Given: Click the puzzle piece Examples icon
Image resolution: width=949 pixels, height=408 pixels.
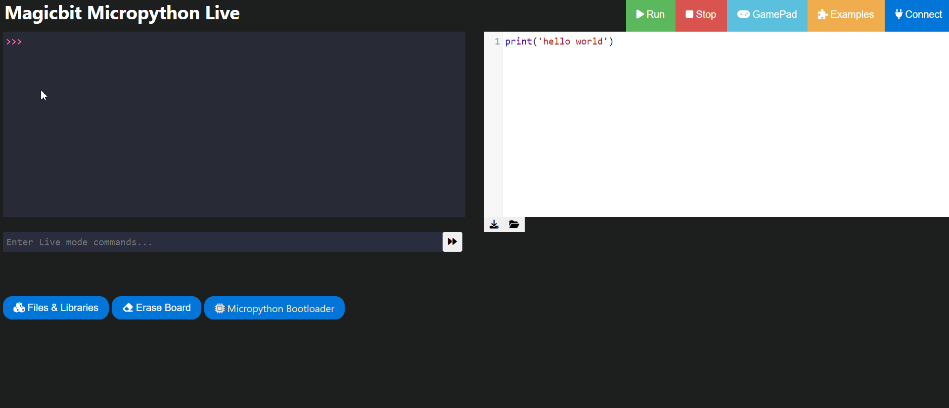Looking at the screenshot, I should [822, 15].
